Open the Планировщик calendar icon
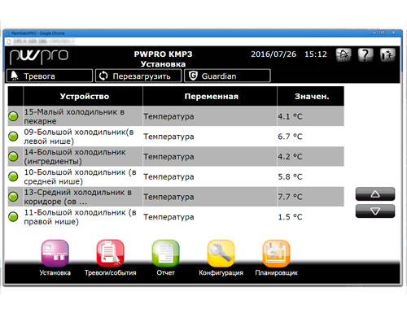Viewport: 407px width, 313px height. coord(276,253)
